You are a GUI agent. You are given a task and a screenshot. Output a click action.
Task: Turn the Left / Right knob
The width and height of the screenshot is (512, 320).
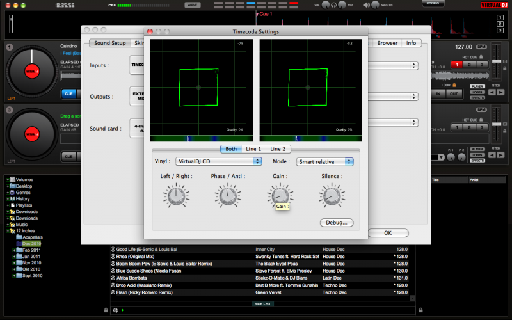(x=177, y=196)
